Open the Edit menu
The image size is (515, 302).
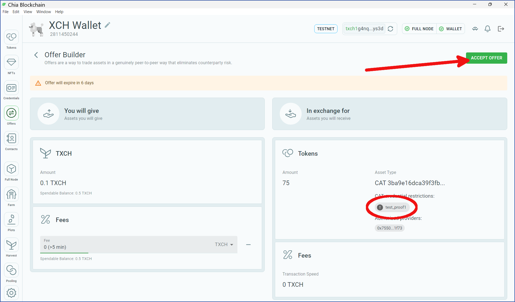click(16, 12)
